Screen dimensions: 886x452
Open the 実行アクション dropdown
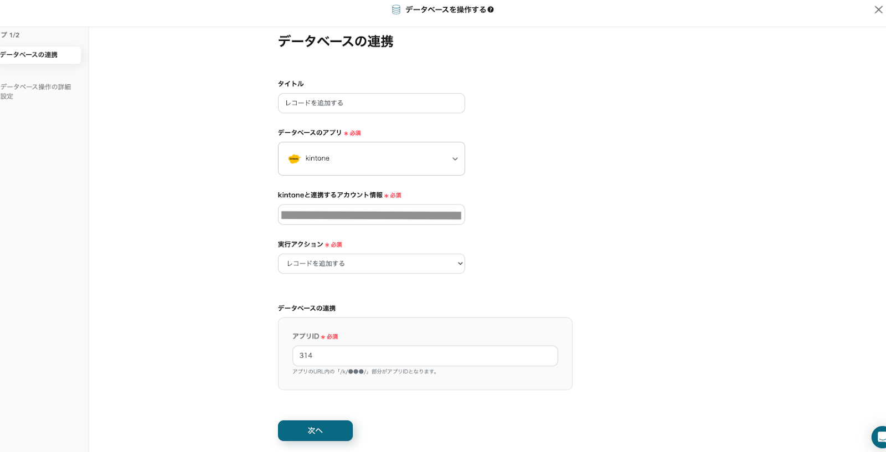point(371,264)
